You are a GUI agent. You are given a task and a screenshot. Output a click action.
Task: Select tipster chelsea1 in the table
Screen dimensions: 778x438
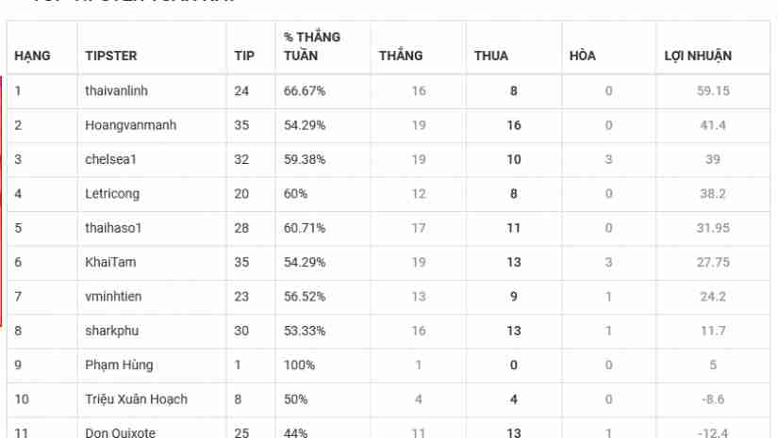coord(111,159)
